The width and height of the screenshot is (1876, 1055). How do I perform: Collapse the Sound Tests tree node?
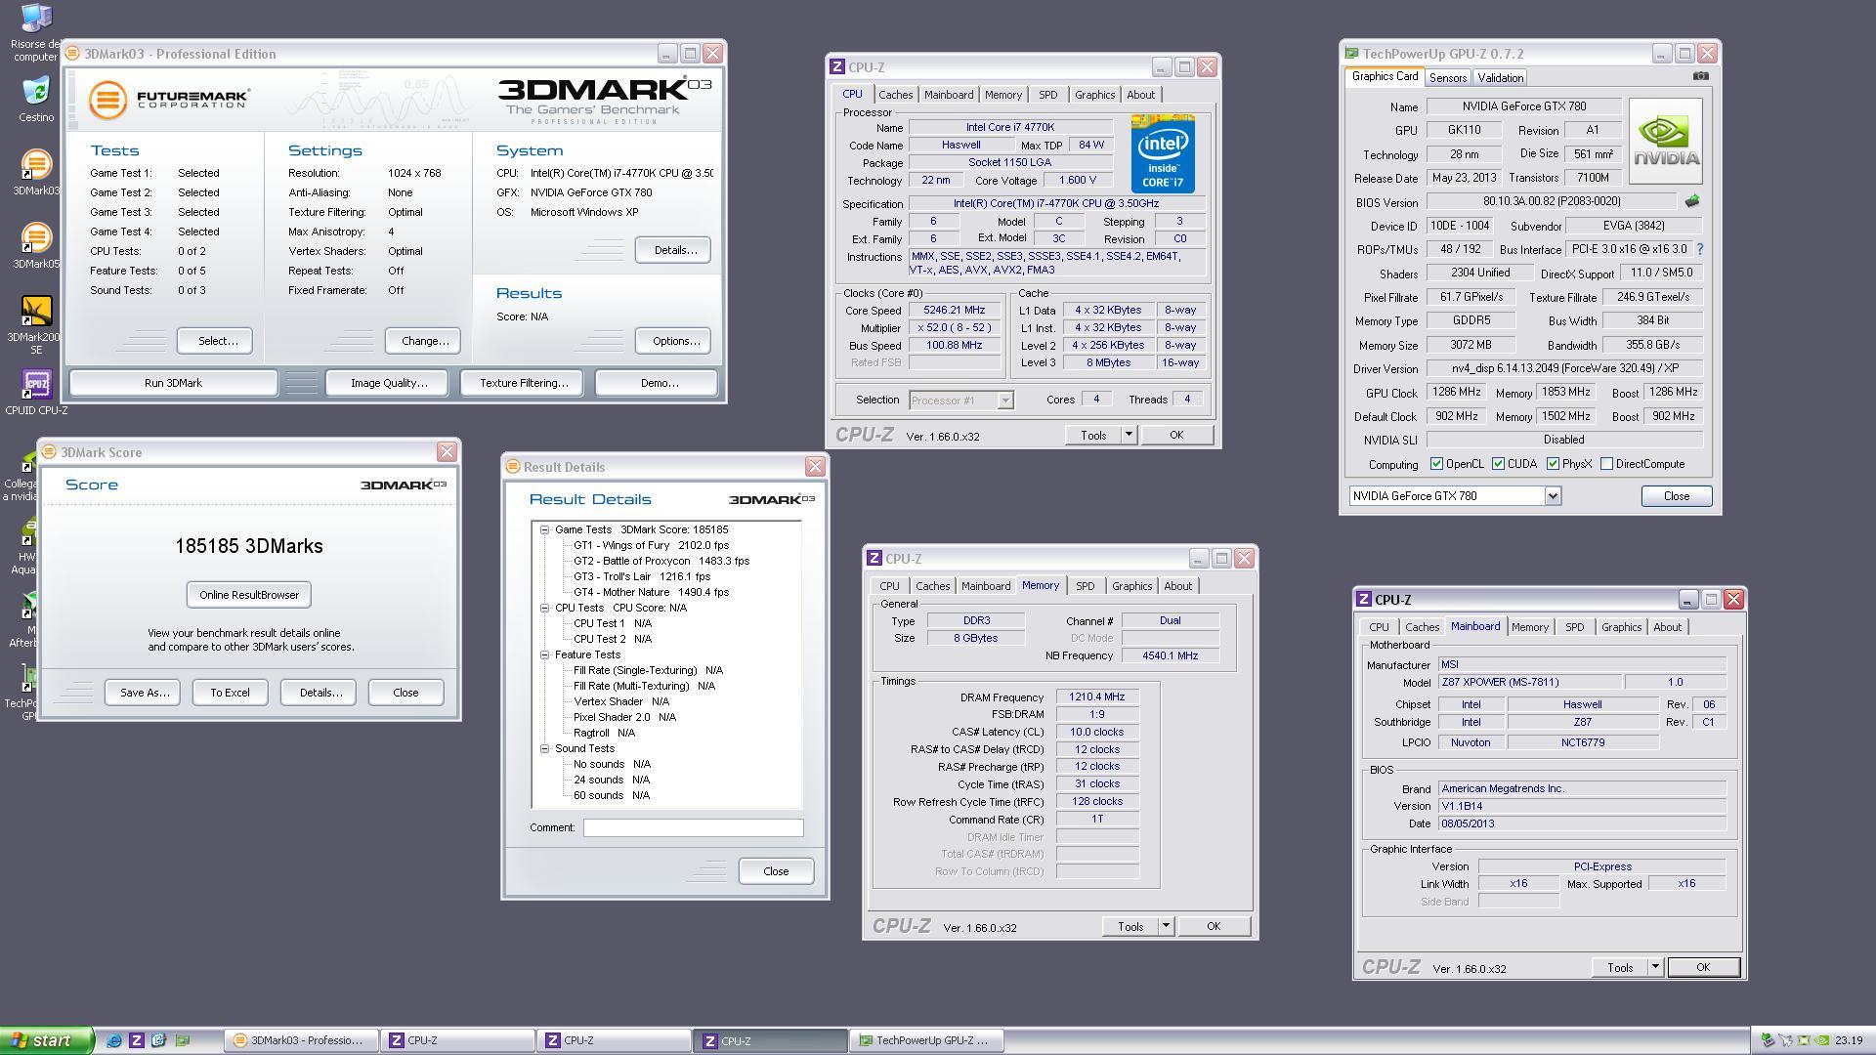tap(545, 748)
